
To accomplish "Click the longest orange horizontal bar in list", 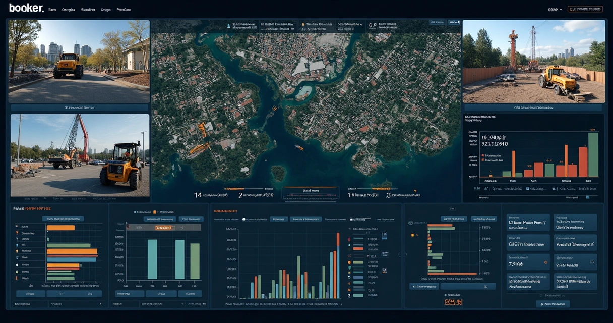I will (72, 251).
